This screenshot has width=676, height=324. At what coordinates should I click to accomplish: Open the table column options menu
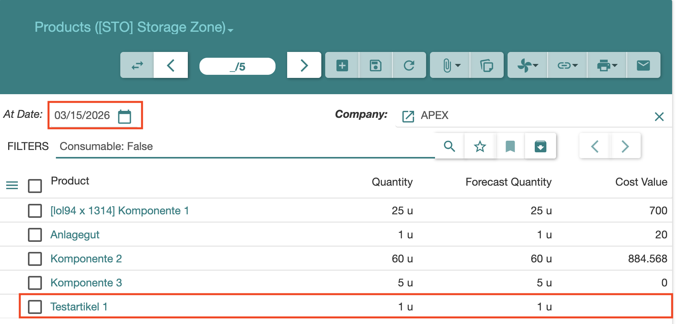[x=12, y=186]
